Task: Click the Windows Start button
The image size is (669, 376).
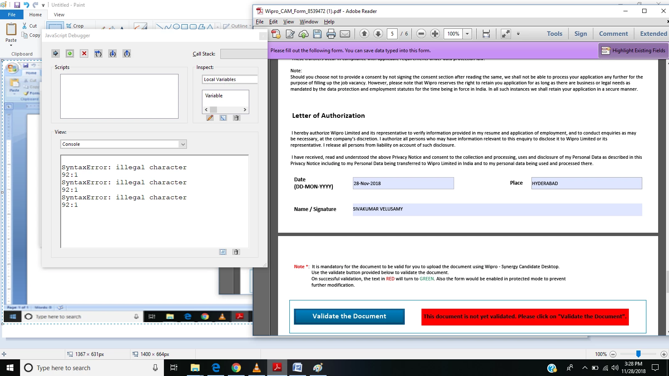Action: 10,368
